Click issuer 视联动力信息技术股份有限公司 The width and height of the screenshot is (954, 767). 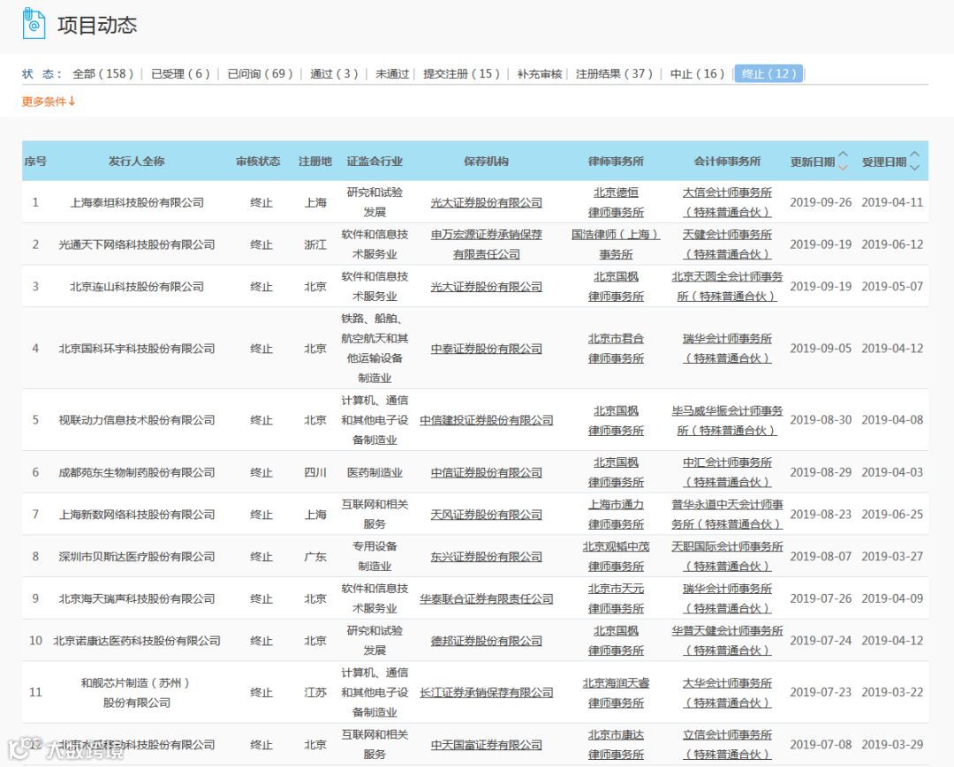coord(137,420)
